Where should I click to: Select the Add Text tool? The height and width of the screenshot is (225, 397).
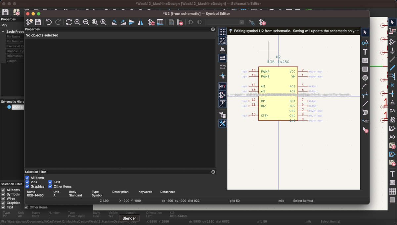tap(365, 52)
